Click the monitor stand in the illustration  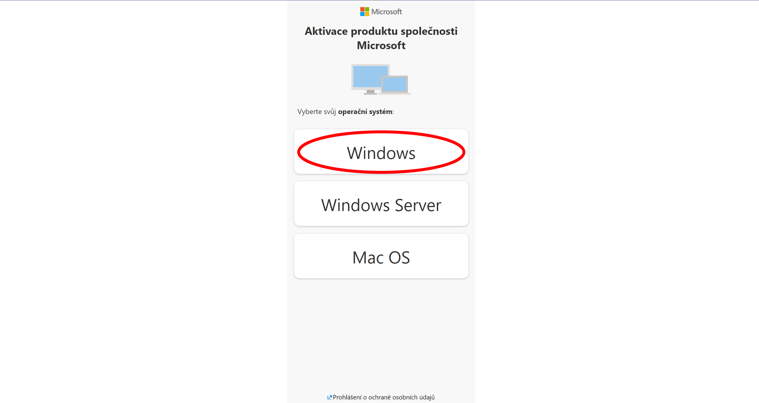tap(370, 93)
